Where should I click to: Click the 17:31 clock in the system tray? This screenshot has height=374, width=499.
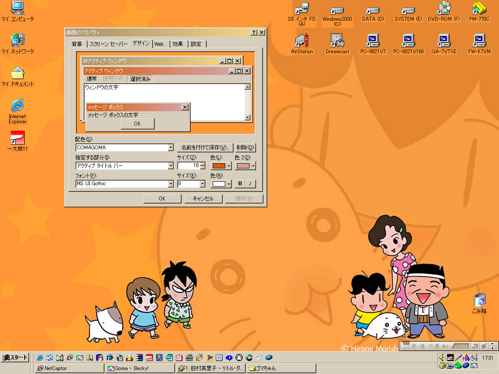click(488, 358)
